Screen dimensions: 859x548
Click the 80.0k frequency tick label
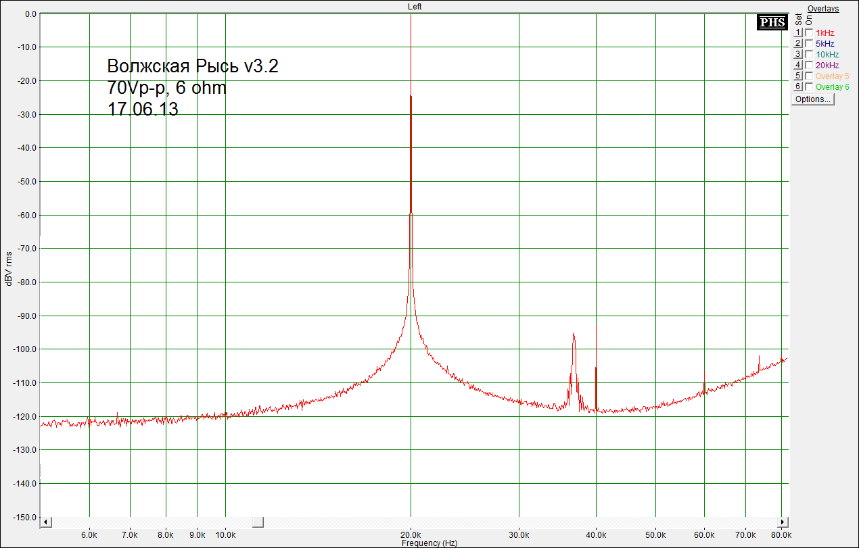(x=781, y=534)
